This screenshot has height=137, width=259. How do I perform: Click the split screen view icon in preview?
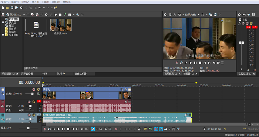179,15
